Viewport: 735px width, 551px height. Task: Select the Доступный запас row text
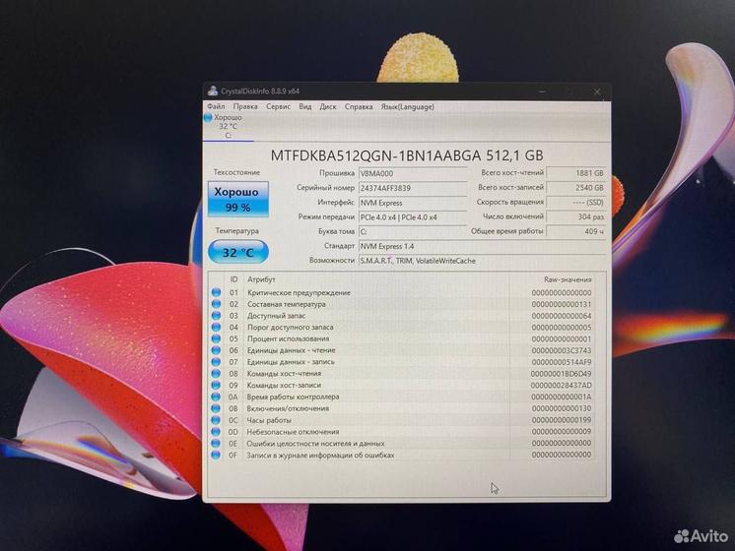coord(276,316)
